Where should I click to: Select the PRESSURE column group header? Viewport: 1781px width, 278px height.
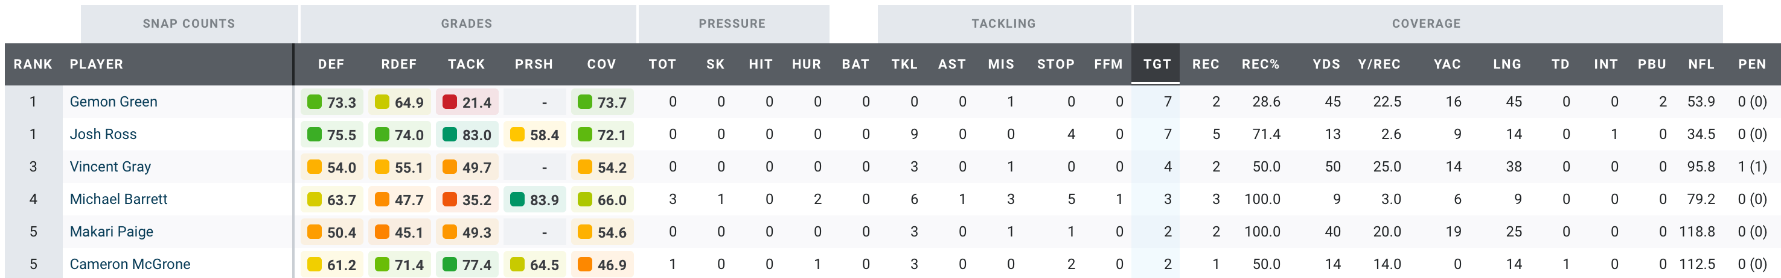pyautogui.click(x=732, y=23)
